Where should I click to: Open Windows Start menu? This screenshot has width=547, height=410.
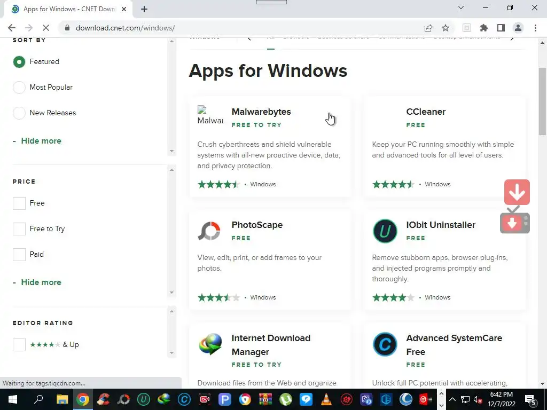point(13,399)
